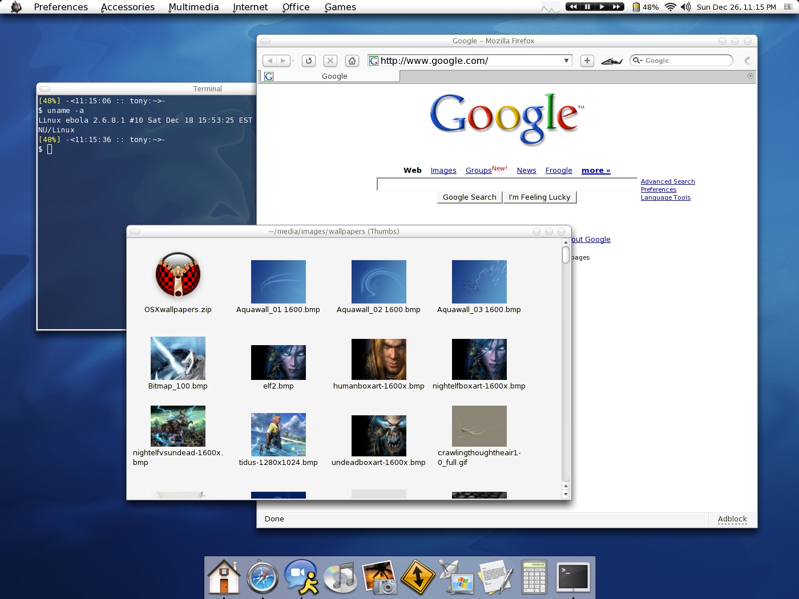This screenshot has height=599, width=799.
Task: Open the Groups link on Google
Action: point(478,170)
